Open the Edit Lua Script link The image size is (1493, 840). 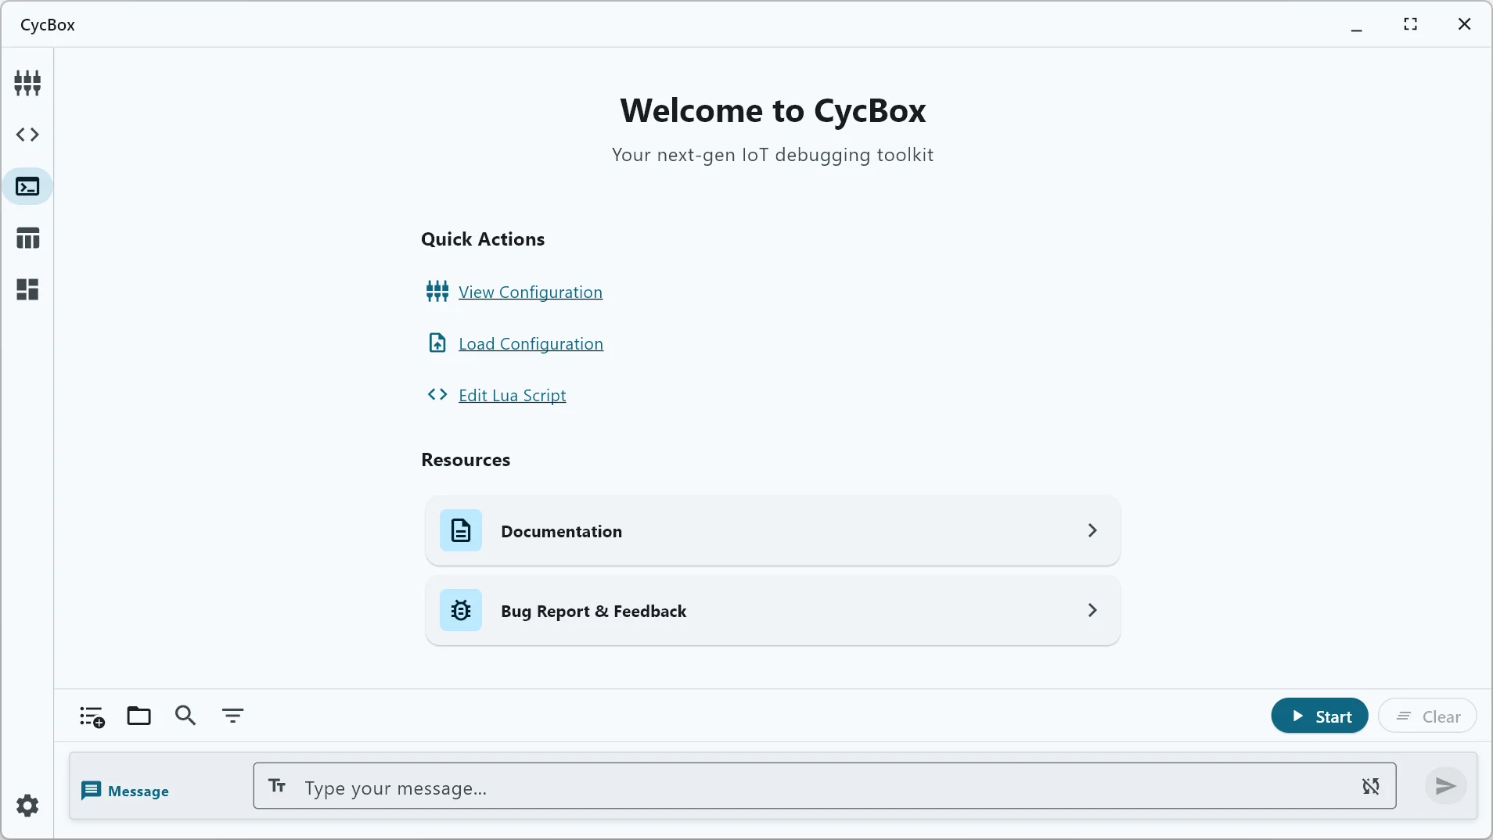513,395
